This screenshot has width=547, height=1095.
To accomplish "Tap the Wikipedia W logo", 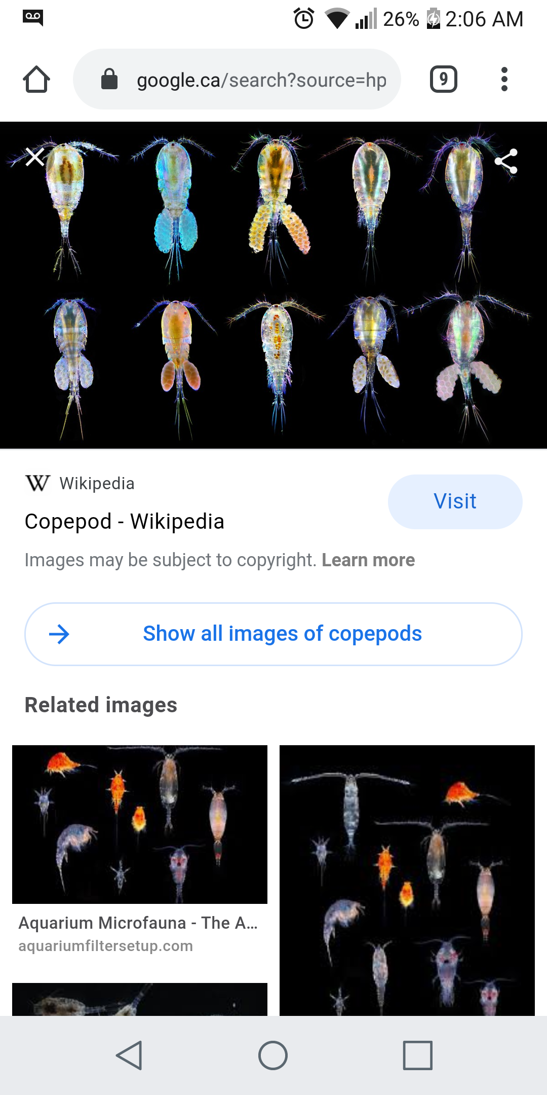I will [37, 483].
